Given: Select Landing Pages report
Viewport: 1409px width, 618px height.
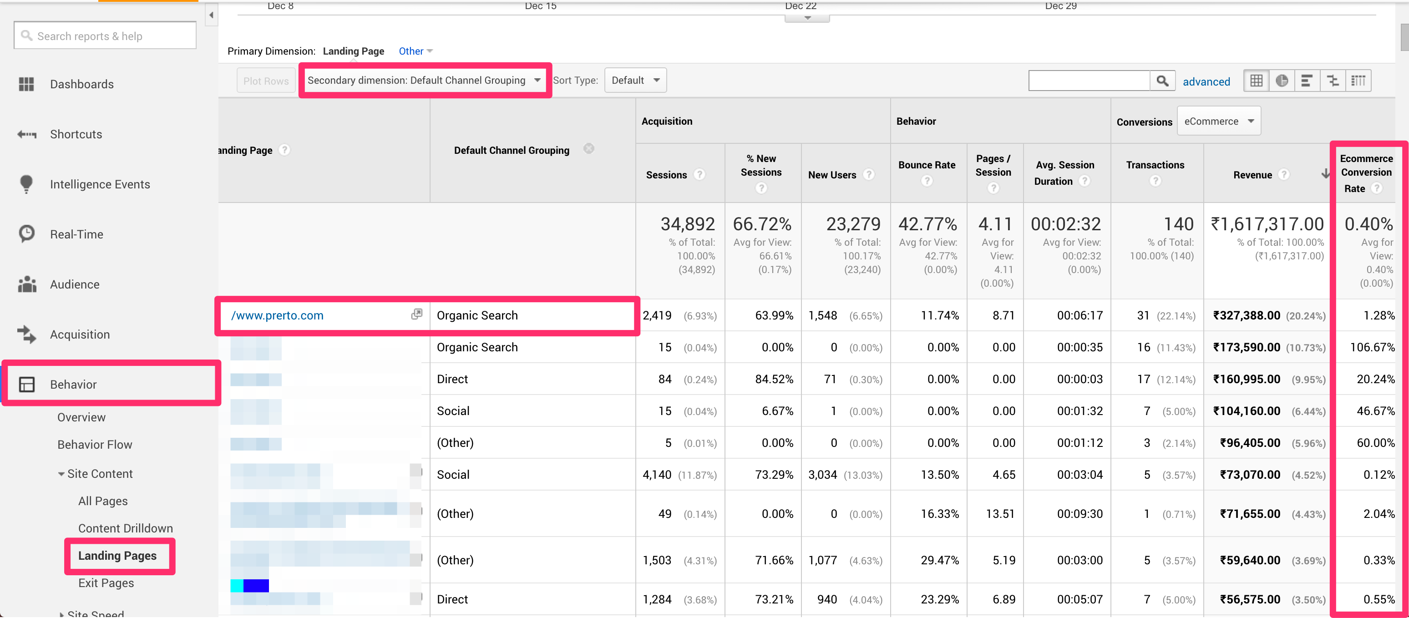Looking at the screenshot, I should click(x=117, y=556).
